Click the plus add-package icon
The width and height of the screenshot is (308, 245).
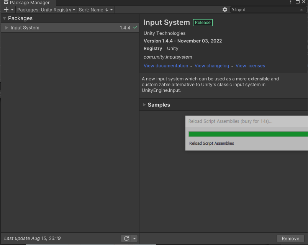tap(6, 10)
